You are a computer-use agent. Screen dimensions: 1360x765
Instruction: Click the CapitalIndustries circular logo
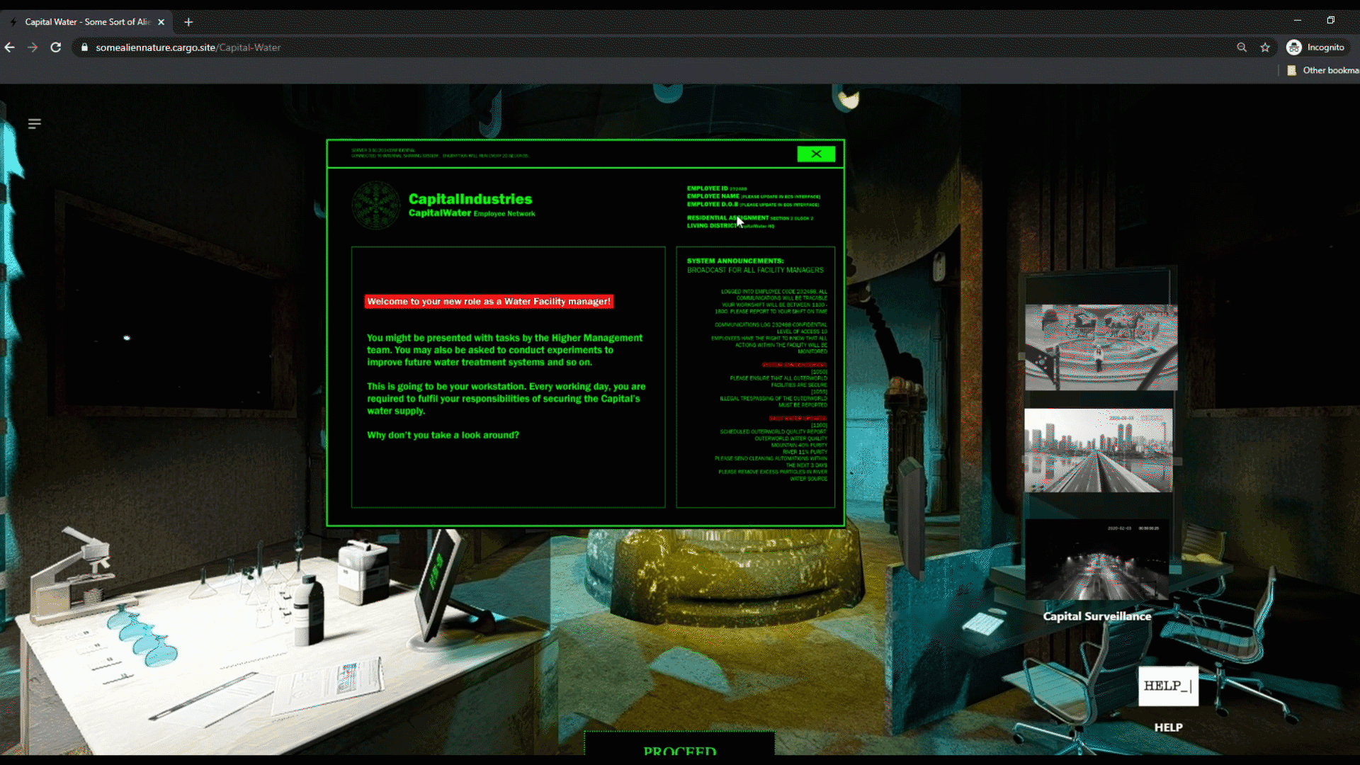pos(376,205)
